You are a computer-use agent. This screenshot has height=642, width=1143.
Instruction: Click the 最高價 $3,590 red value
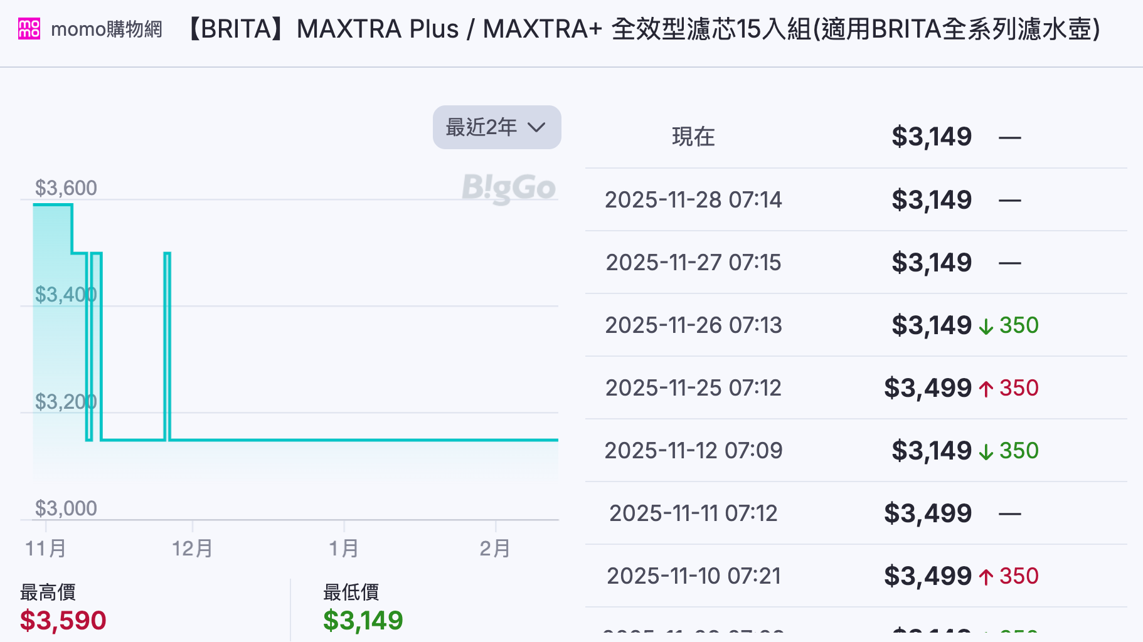[x=63, y=619]
